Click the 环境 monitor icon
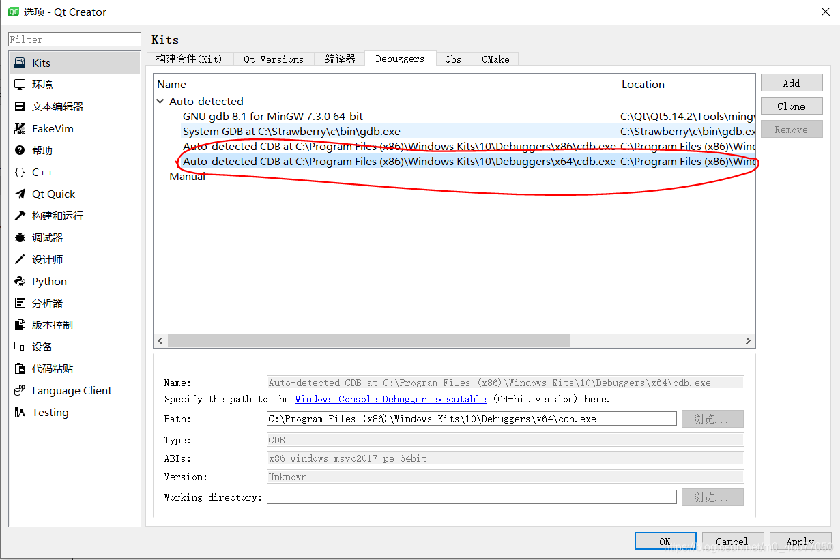840x560 pixels. coord(20,85)
